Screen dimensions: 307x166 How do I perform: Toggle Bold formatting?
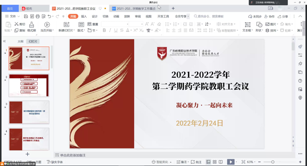[104, 30]
